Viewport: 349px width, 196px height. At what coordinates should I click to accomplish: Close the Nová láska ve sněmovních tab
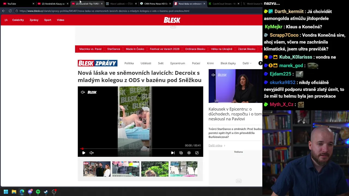pyautogui.click(x=204, y=4)
